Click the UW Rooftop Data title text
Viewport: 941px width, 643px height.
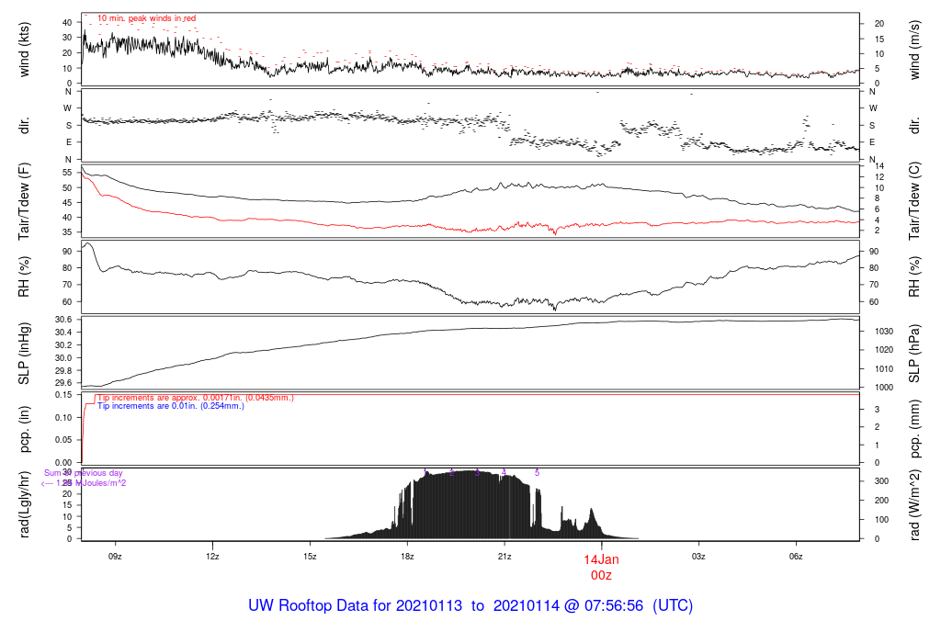(470, 606)
